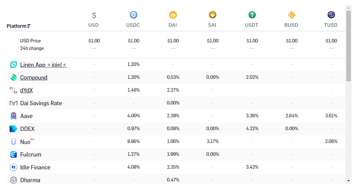Click the Dharma logo icon
Viewport: 353px width, 184px height.
coord(14,180)
